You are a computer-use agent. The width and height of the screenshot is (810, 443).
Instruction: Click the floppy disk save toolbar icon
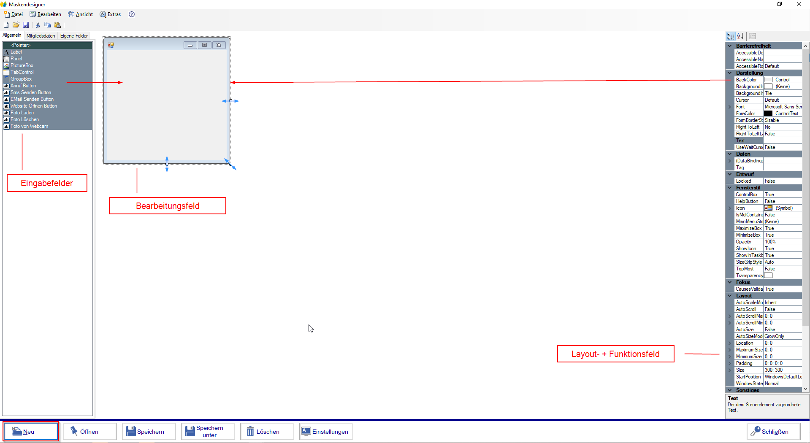[26, 25]
